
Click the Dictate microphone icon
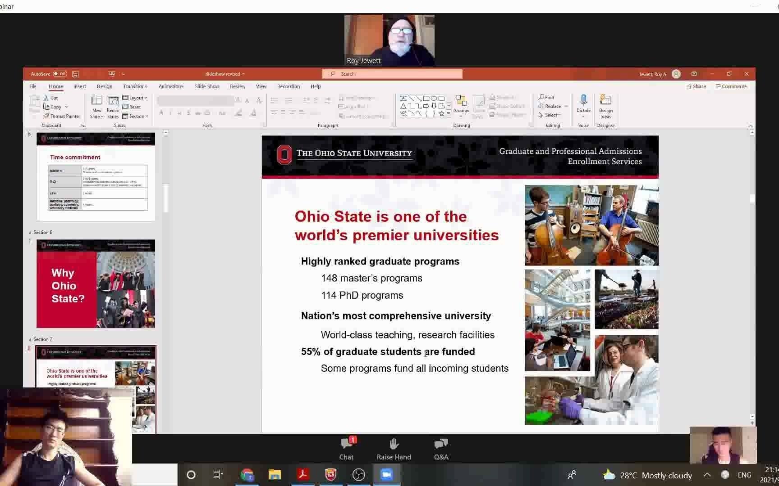[x=583, y=100]
